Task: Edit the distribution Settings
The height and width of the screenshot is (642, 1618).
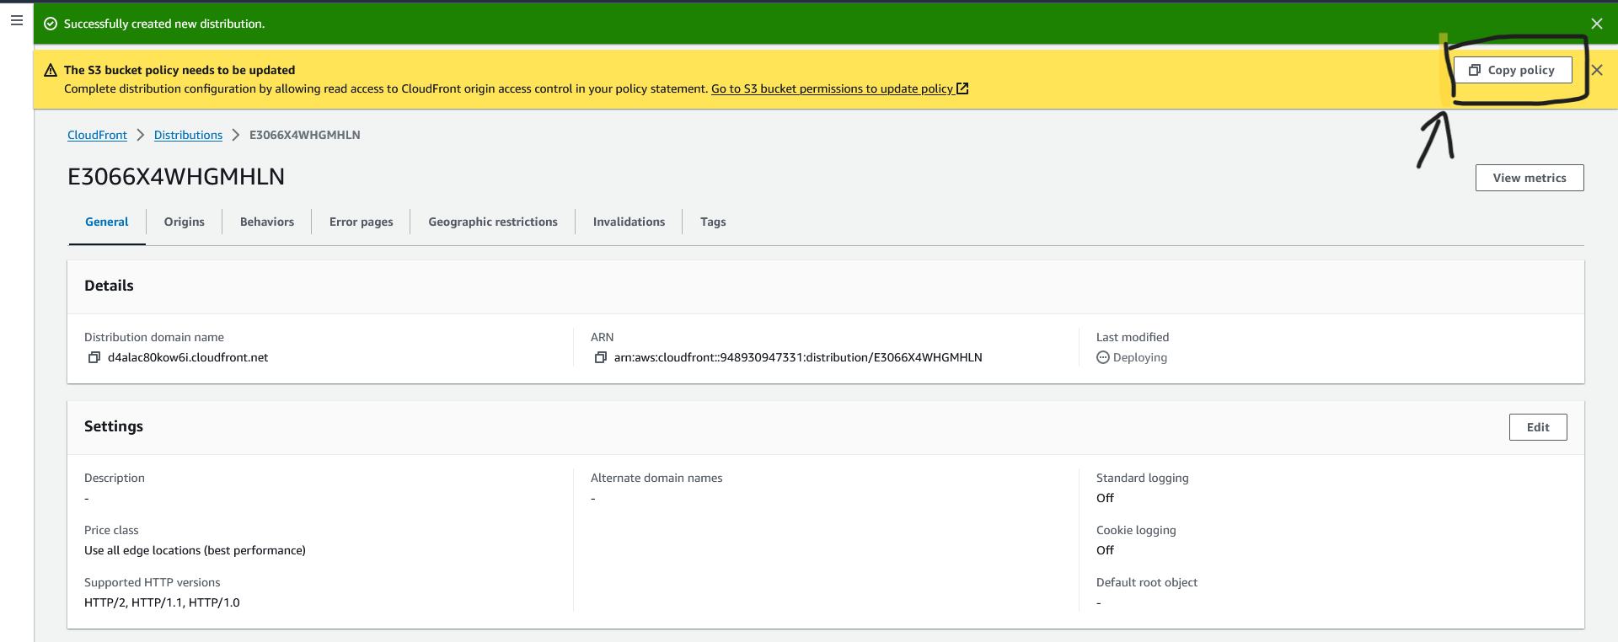Action: pos(1538,427)
